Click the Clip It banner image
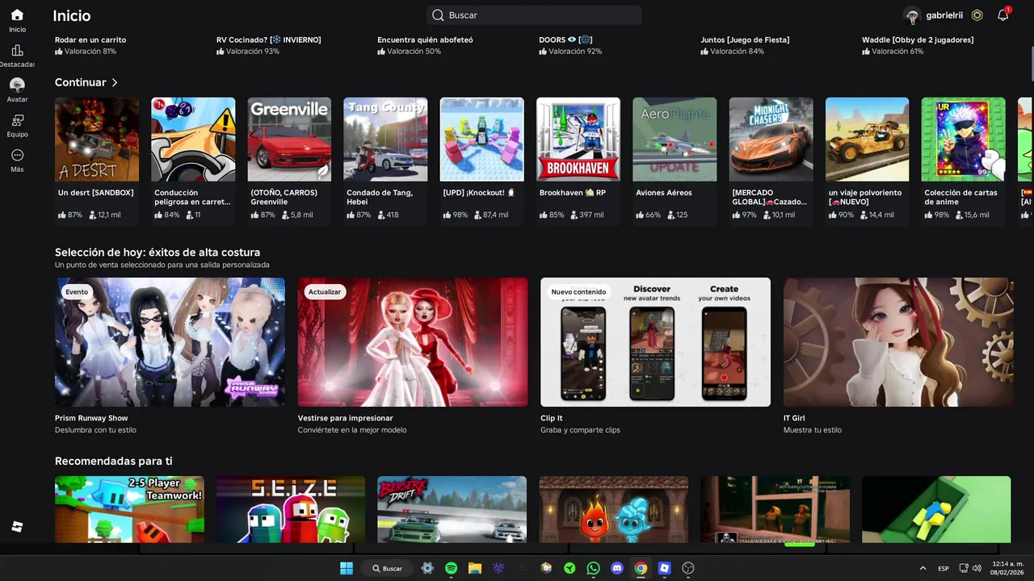 pos(655,342)
